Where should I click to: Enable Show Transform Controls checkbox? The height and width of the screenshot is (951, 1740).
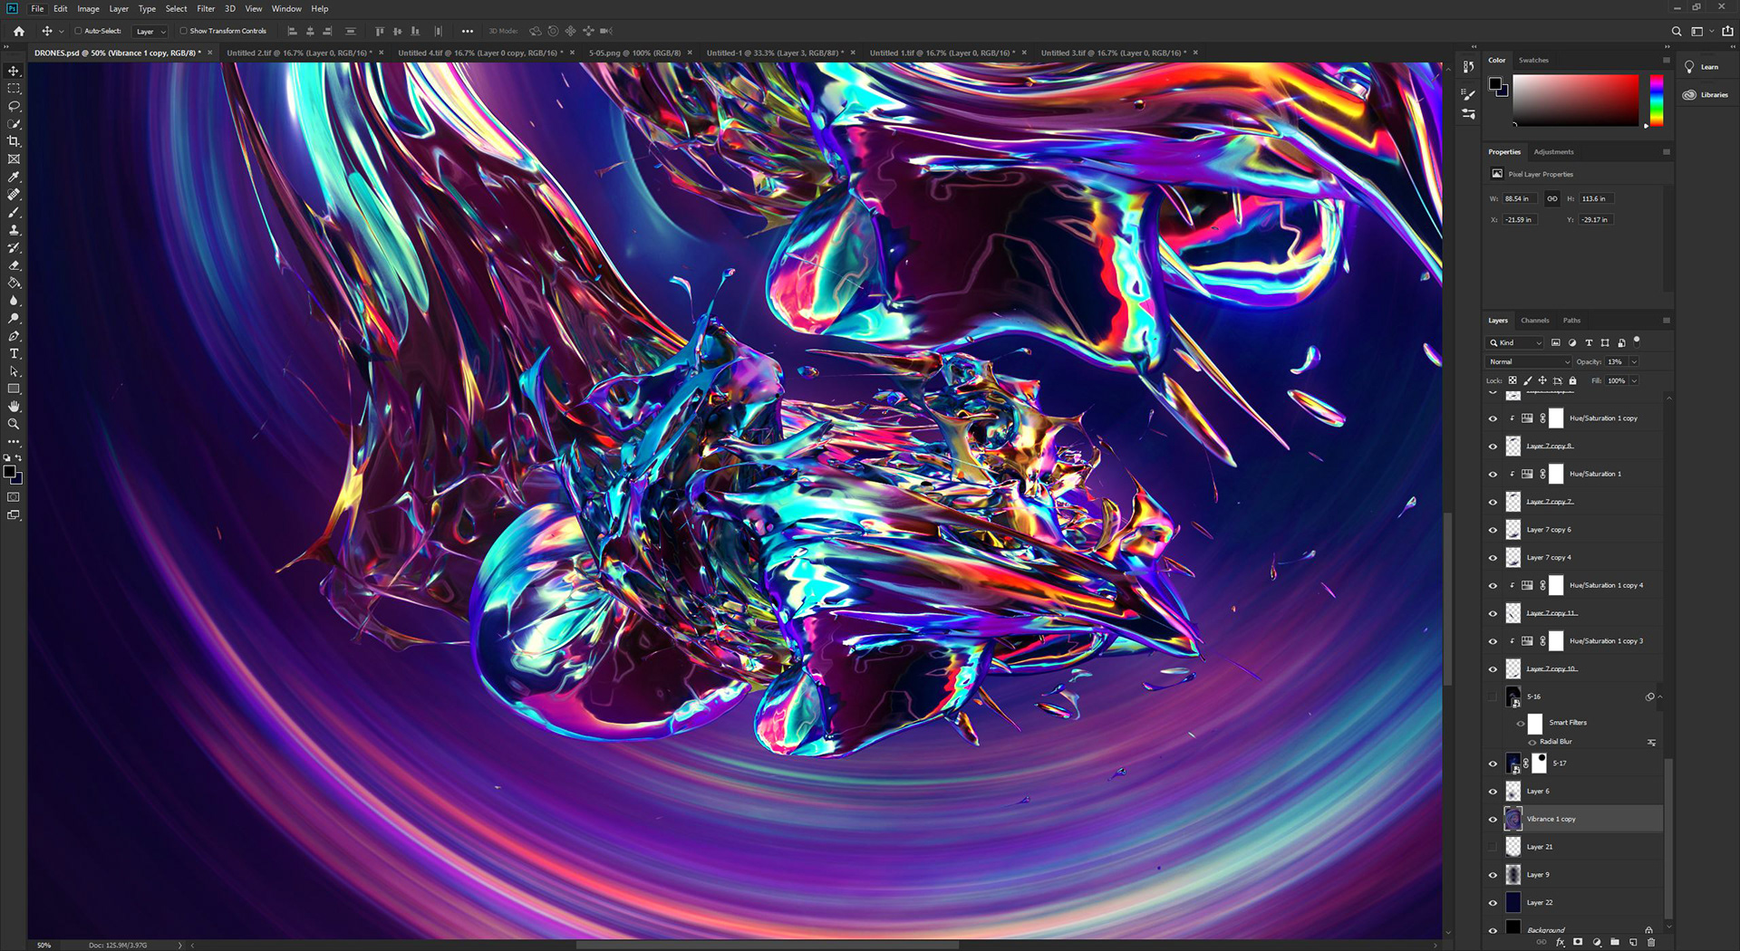pyautogui.click(x=183, y=31)
